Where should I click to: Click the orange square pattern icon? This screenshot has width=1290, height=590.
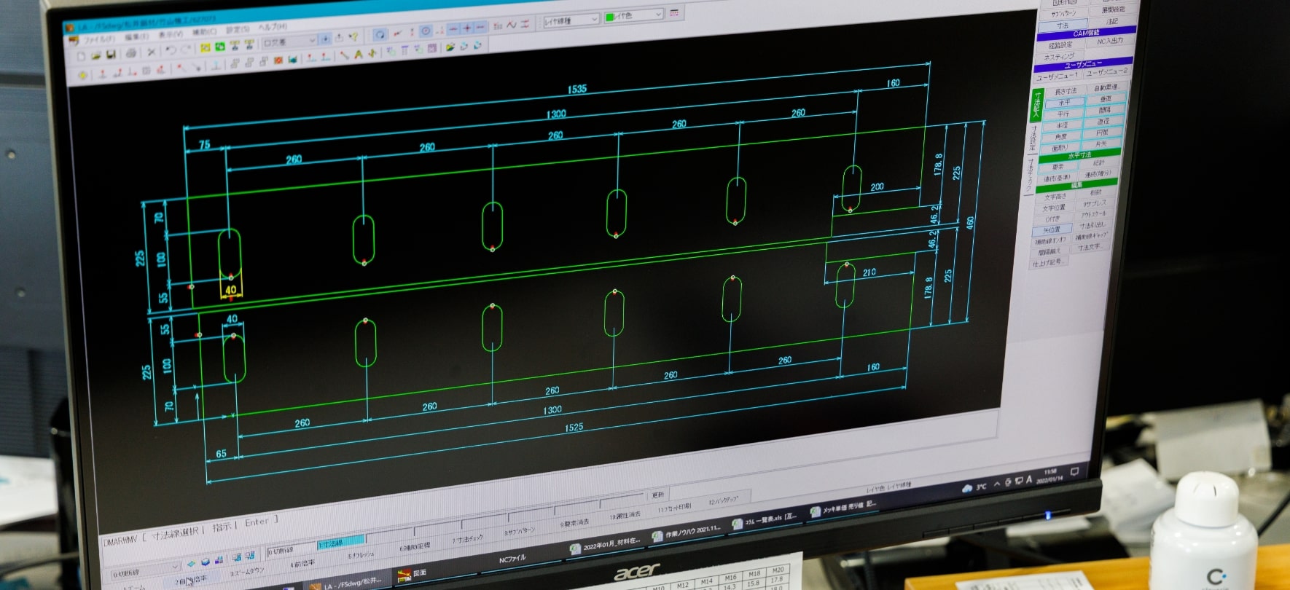point(278,60)
